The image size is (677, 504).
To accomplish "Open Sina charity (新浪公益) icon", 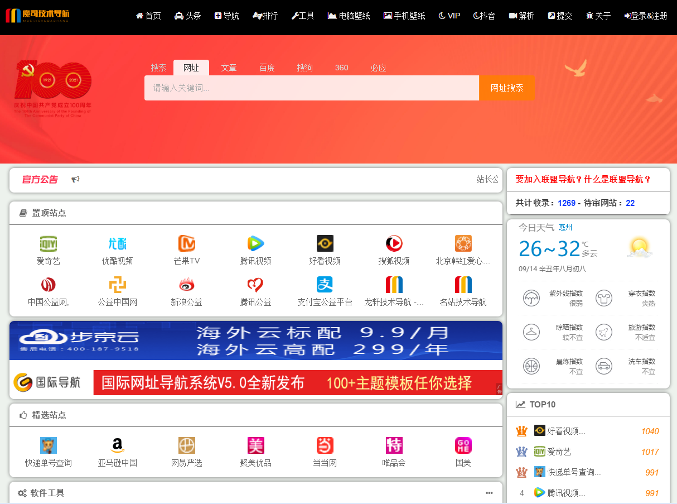I will (x=187, y=285).
